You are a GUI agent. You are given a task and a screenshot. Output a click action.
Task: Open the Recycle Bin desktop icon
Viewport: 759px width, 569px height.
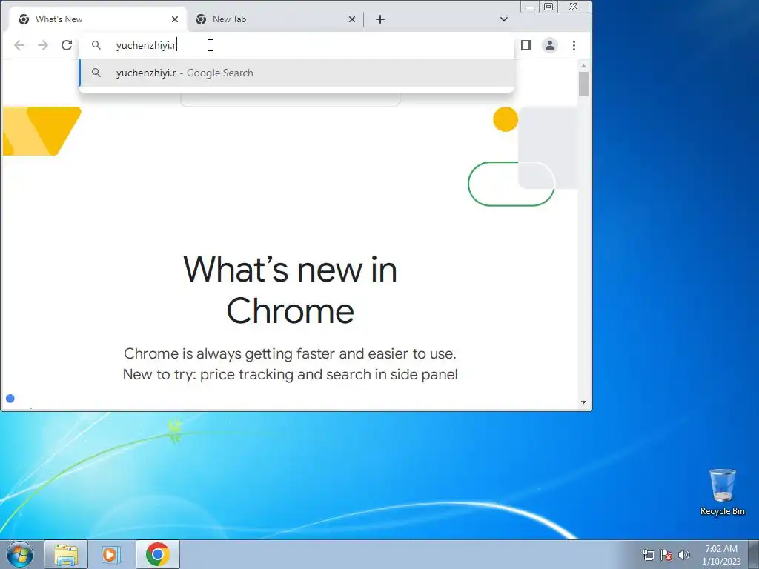coord(722,492)
